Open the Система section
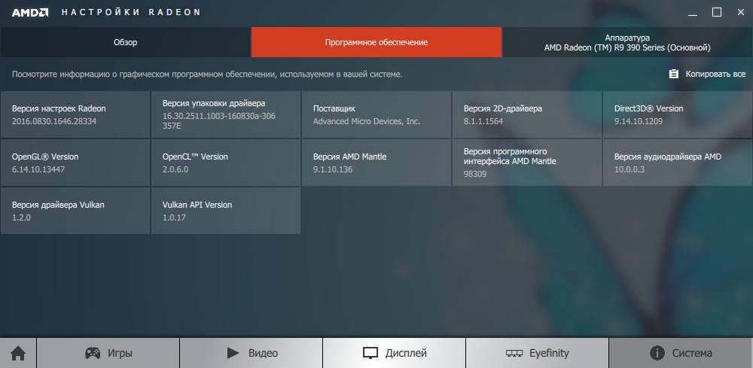 tap(681, 353)
